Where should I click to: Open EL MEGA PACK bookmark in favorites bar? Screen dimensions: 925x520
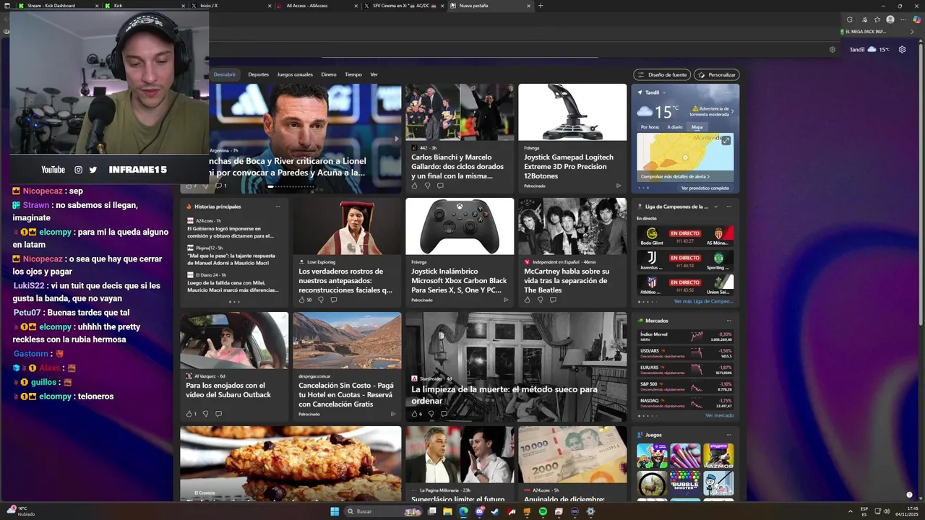tap(864, 32)
